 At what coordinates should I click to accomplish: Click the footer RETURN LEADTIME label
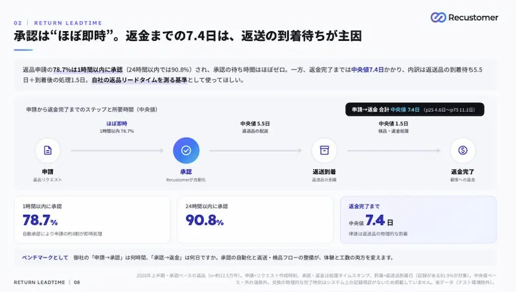[x=39, y=282]
